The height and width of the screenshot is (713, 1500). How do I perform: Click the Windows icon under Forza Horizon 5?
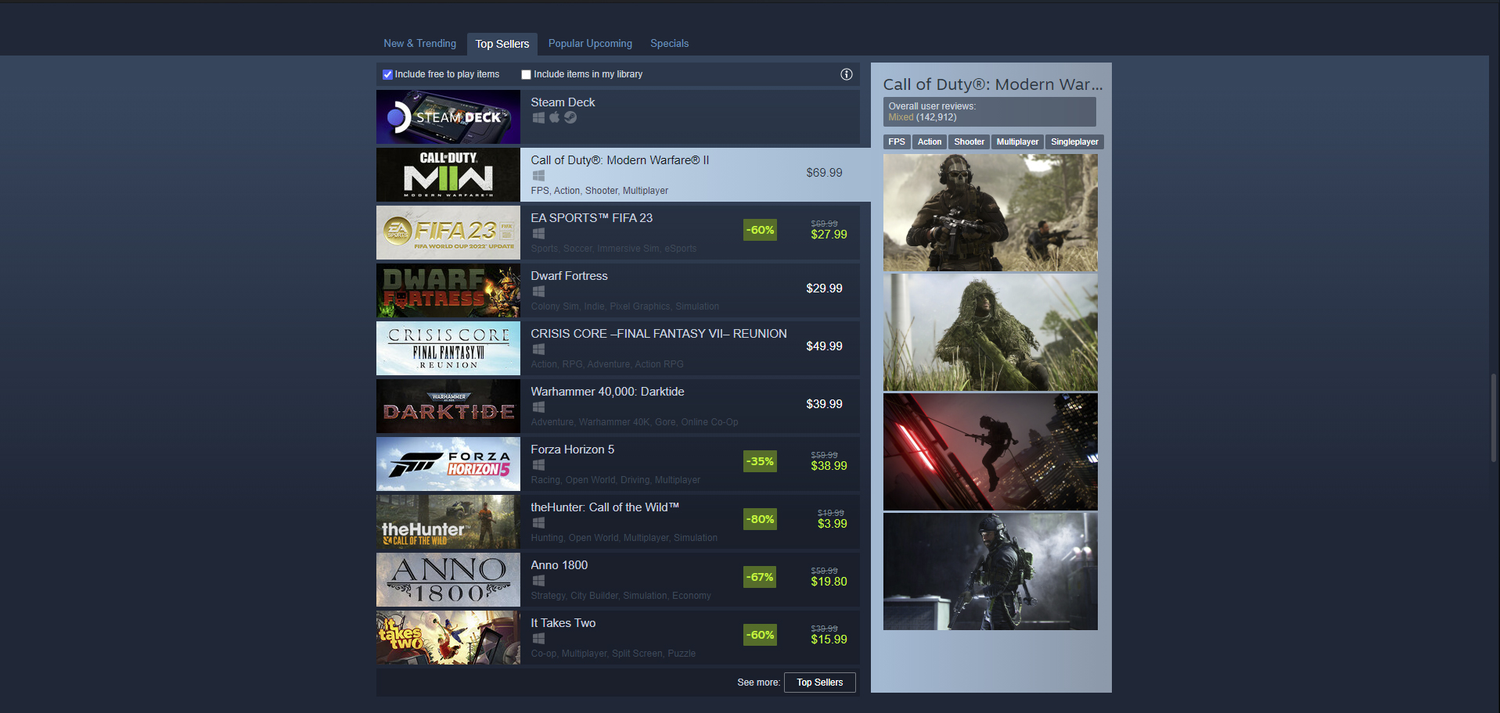coord(538,464)
